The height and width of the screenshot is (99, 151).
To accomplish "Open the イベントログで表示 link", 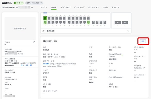I will [x=26, y=65].
